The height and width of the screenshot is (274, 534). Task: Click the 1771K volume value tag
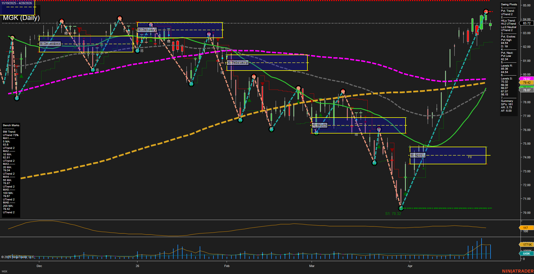click(x=527, y=245)
